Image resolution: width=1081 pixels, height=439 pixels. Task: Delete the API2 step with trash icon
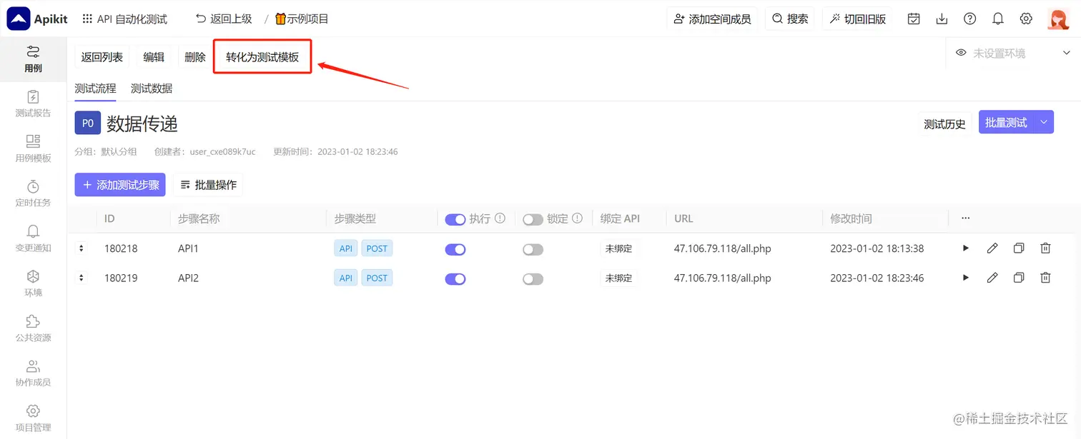(x=1045, y=278)
